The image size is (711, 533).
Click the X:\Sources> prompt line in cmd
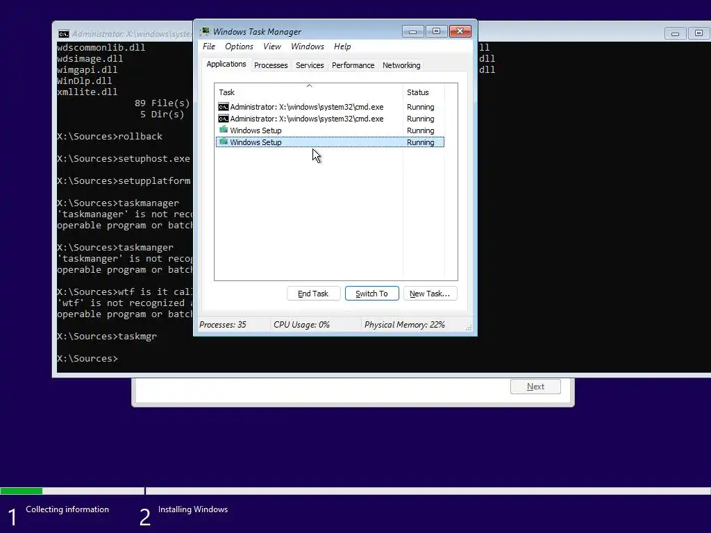(87, 359)
